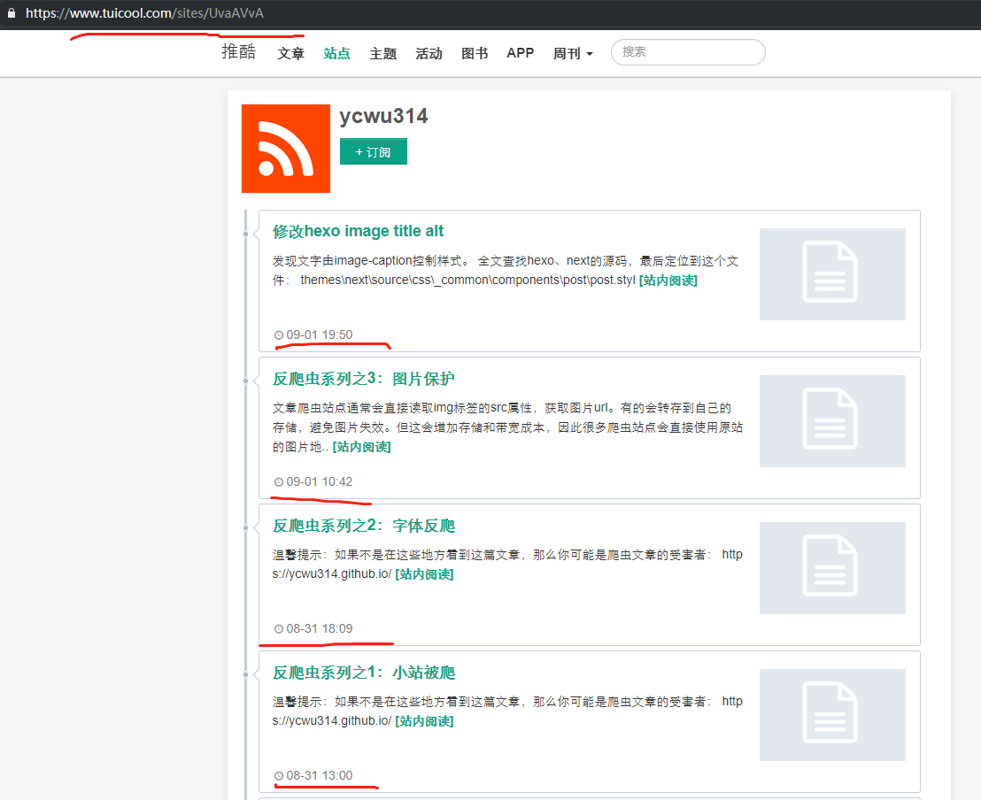Click 站内阅读 link in 字体反爬 article
Image resolution: width=981 pixels, height=800 pixels.
pos(424,574)
